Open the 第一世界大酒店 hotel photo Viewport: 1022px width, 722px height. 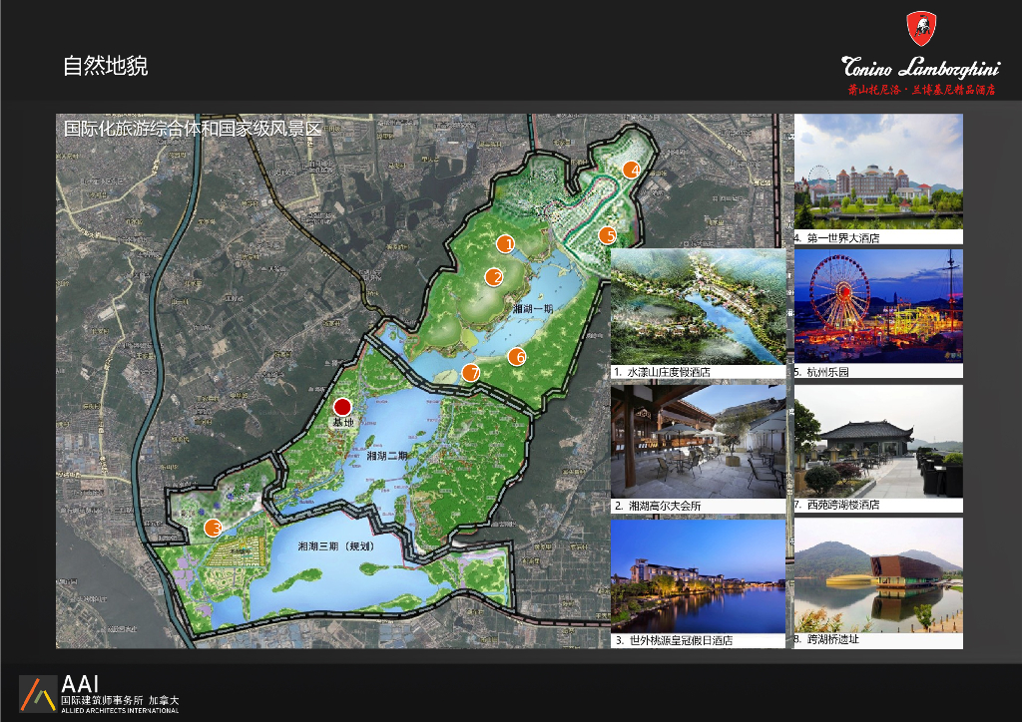(x=878, y=172)
